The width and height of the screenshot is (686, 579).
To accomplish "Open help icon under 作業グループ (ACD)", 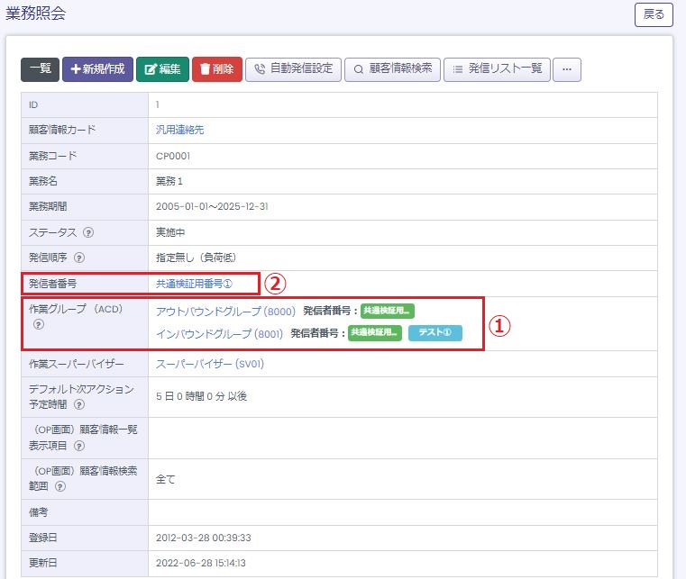I will 38,324.
